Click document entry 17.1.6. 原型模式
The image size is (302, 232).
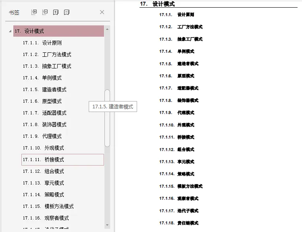[177, 76]
